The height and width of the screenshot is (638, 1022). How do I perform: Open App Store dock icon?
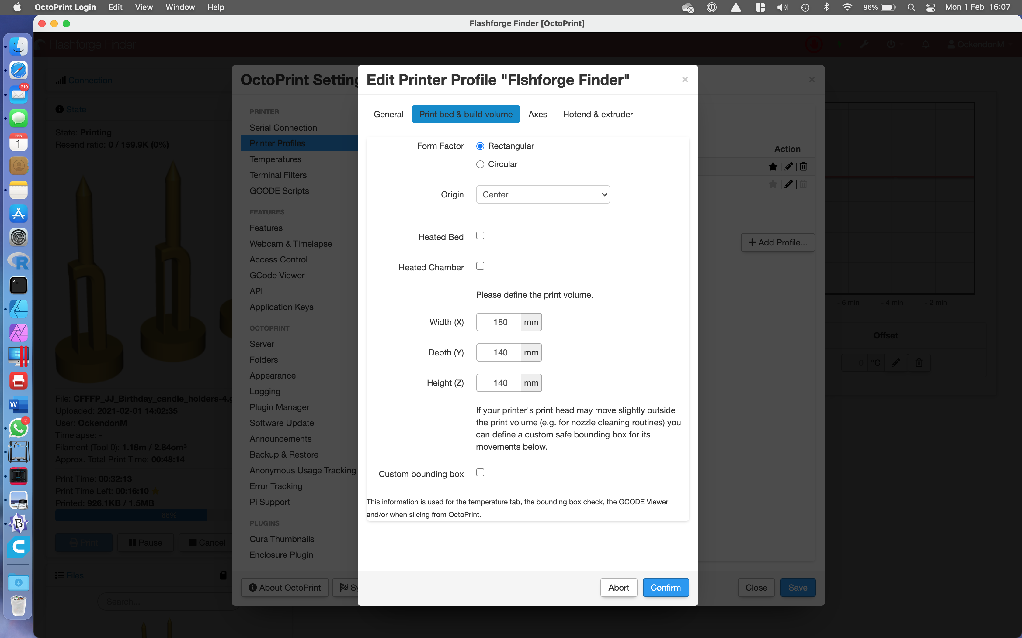(x=19, y=214)
